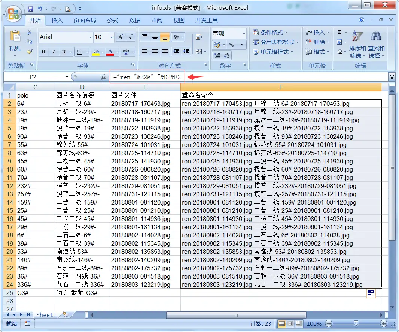Click the Save icon in quick access toolbar
Viewport: 399px width, 332px height.
click(x=30, y=8)
